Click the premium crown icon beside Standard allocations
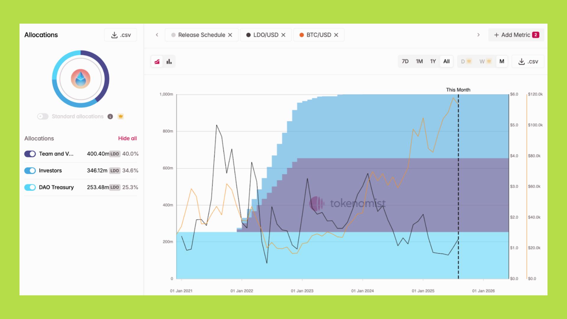Screen dimensions: 567x319 click(x=120, y=116)
